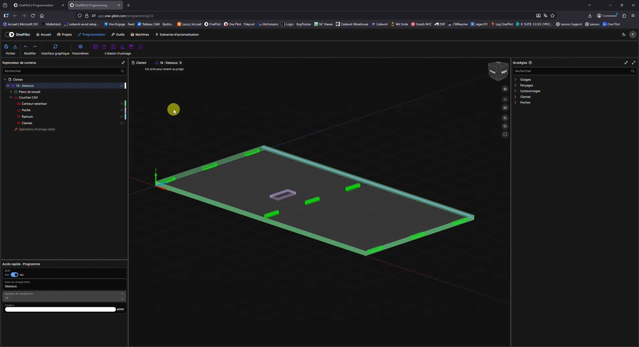Open the Outils menu

[118, 34]
